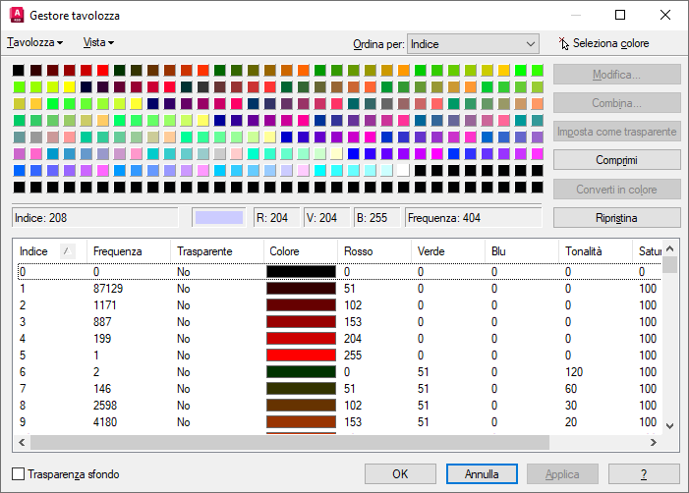Screen dimensions: 689x493
Task: Click the Colore column header
Action: (301, 251)
